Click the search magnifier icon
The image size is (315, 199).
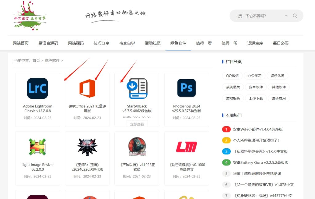pyautogui.click(x=295, y=16)
